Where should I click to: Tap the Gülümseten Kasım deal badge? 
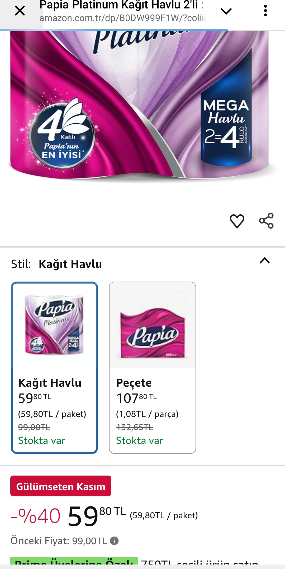61,486
